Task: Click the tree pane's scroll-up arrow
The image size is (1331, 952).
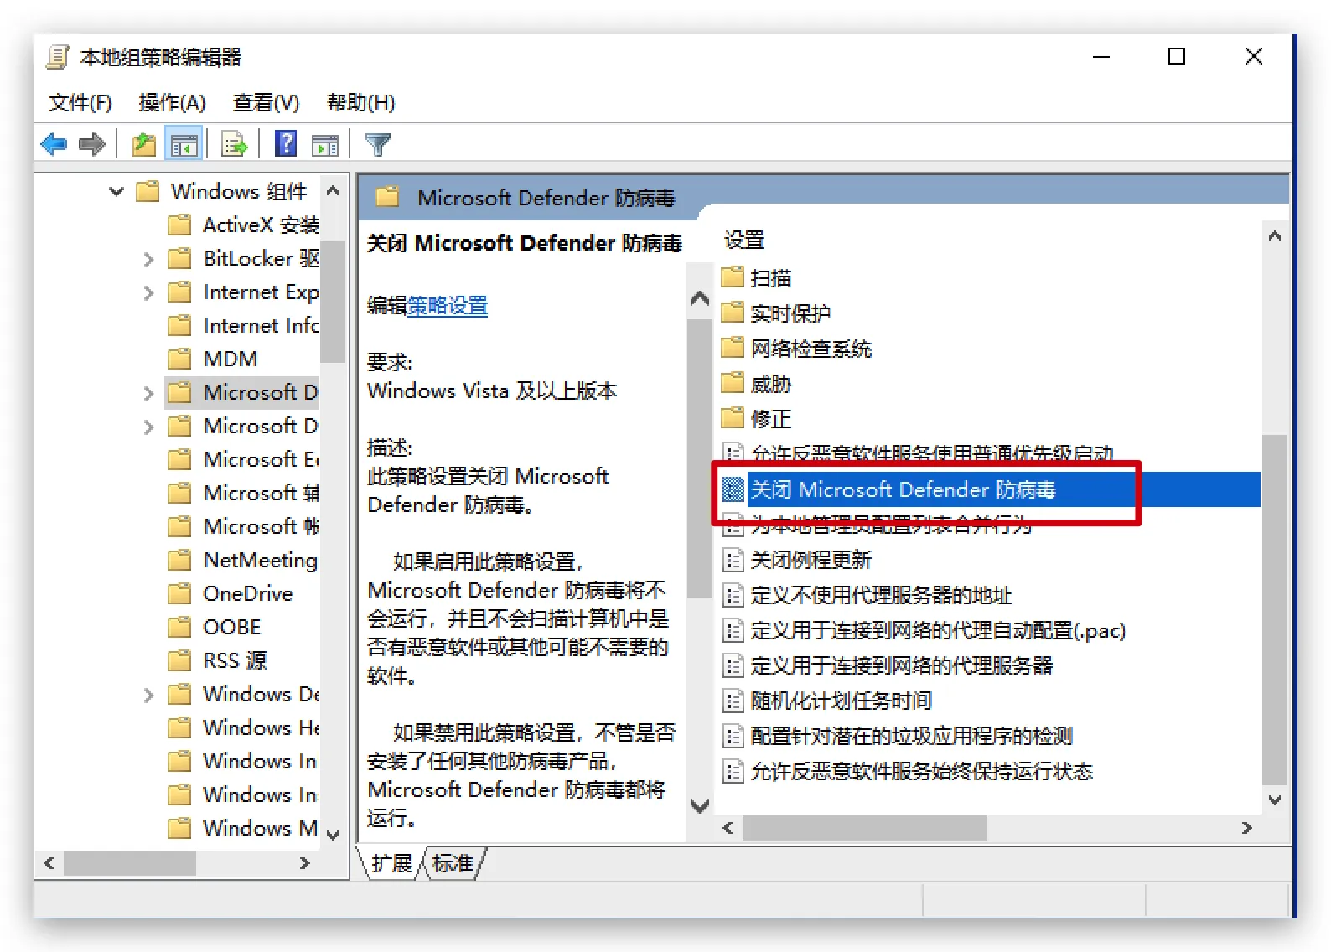Action: click(333, 191)
